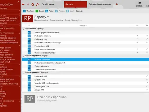
Task: Toggle Su checkmark for Podliczenie finansów
Action: pos(137,36)
